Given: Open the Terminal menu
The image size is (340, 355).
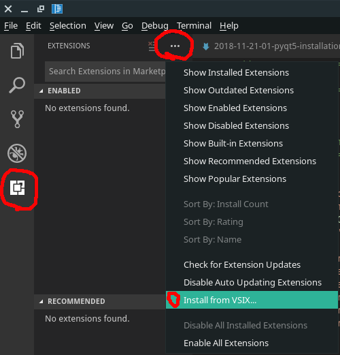Looking at the screenshot, I should [194, 26].
